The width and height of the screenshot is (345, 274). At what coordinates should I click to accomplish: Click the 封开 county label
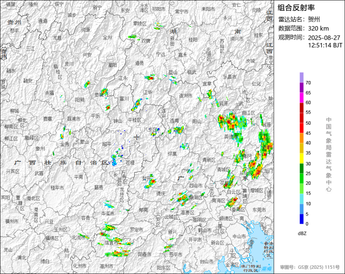[x=146, y=178]
